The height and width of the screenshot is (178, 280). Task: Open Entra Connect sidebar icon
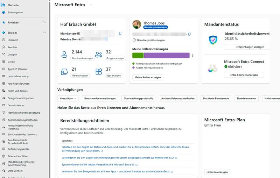pyautogui.click(x=3, y=171)
